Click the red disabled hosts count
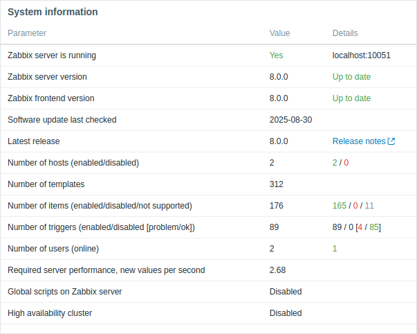 [x=346, y=163]
